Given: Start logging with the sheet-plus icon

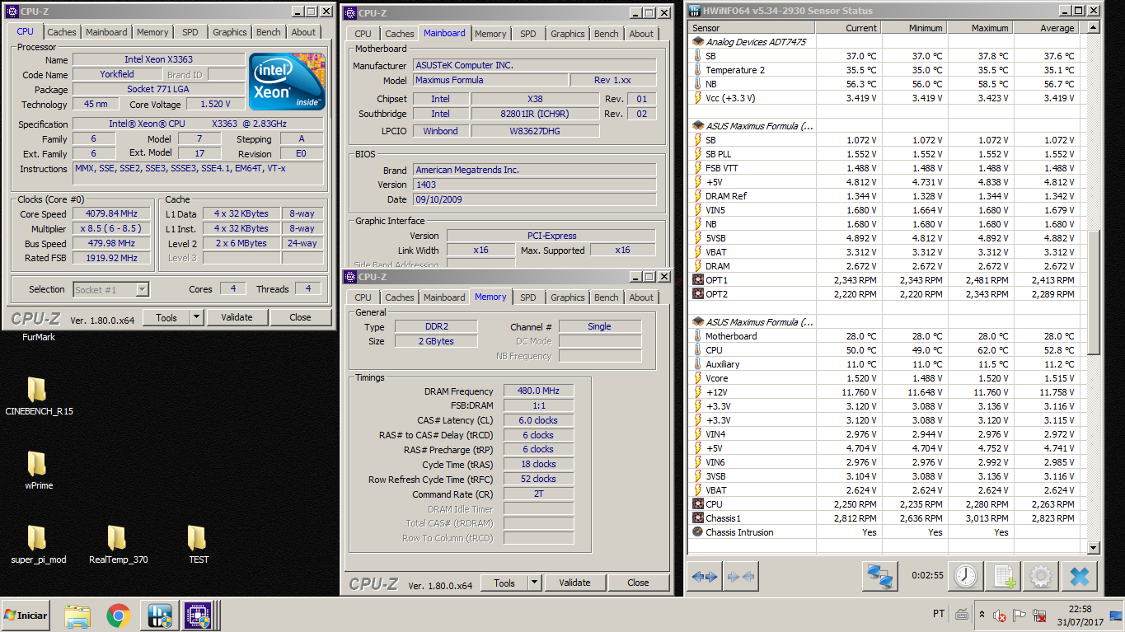Looking at the screenshot, I should [x=1003, y=576].
